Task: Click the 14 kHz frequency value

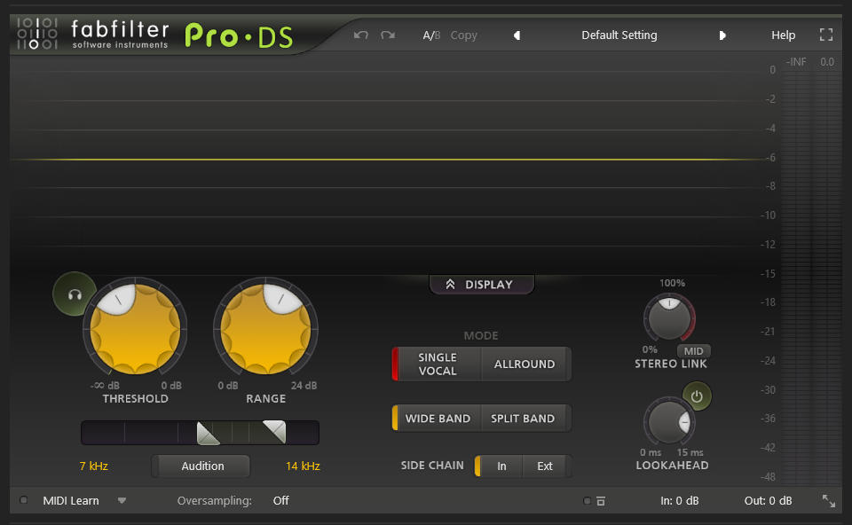Action: 303,466
